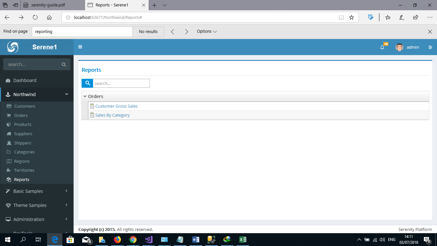This screenshot has height=246, width=437.
Task: Go to previous find result
Action: pos(172,31)
